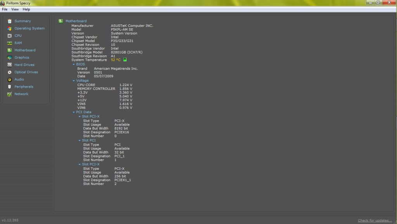This screenshot has height=224, width=397.
Task: Click the Audio speaker icon in sidebar
Action: point(10,79)
